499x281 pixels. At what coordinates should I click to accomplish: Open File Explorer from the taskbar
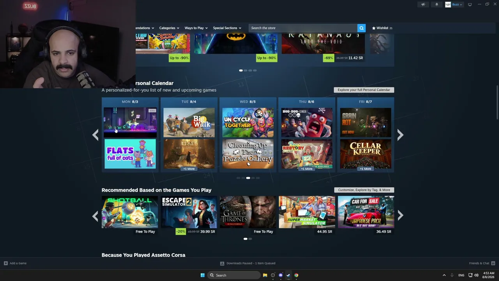tap(265, 275)
